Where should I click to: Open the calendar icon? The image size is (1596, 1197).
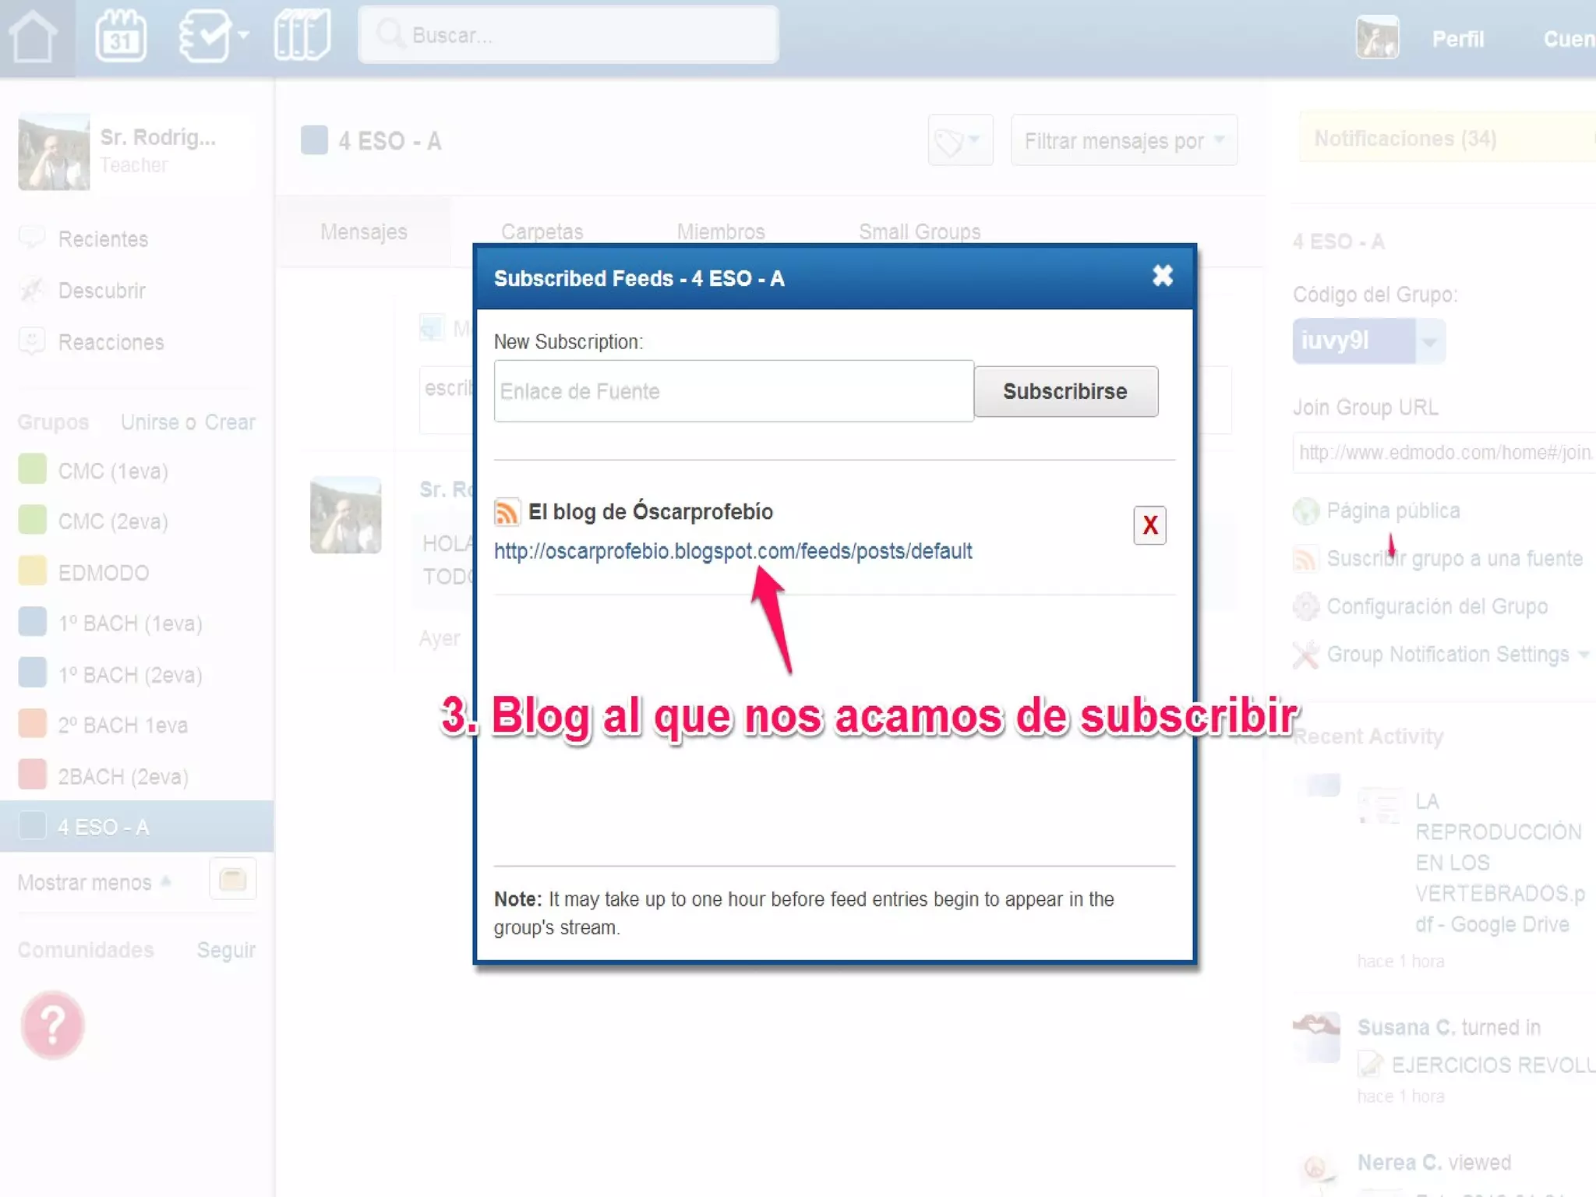(121, 37)
